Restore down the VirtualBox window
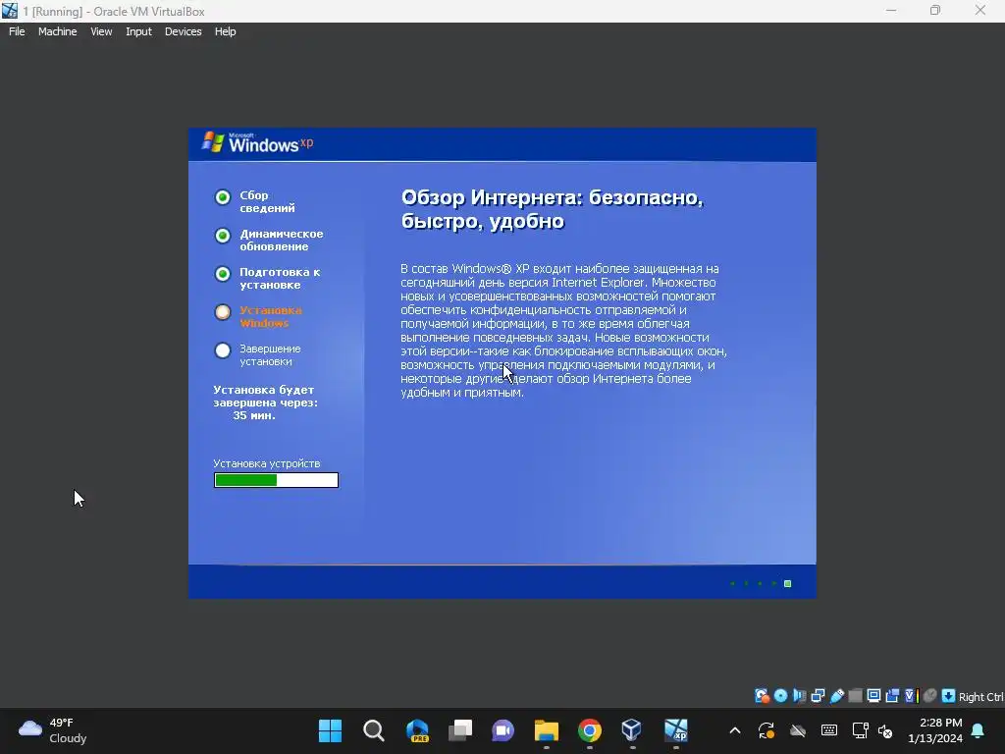This screenshot has width=1005, height=754. tap(935, 11)
